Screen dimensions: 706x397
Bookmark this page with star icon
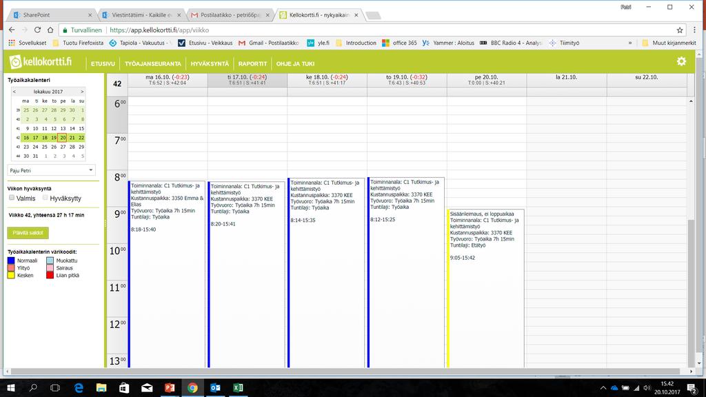pyautogui.click(x=679, y=30)
